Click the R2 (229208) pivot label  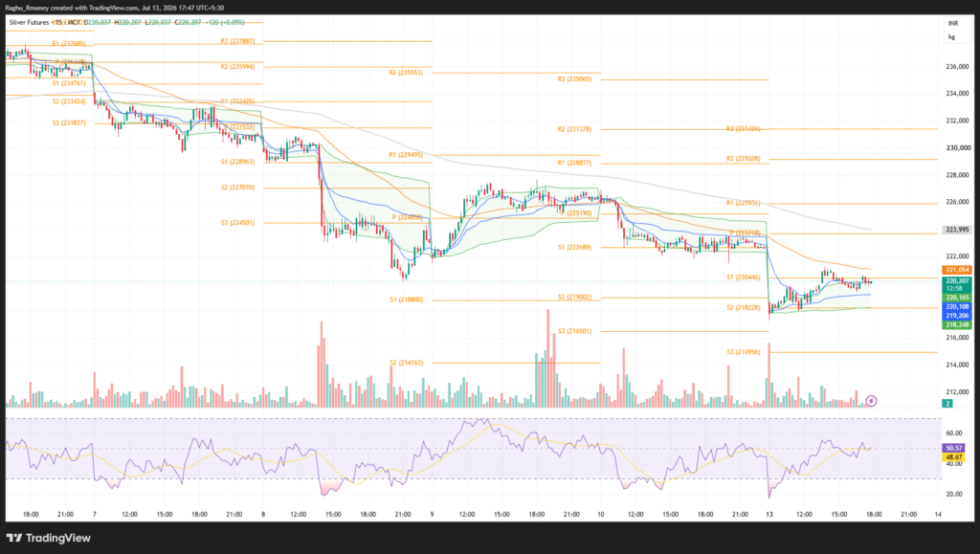[743, 159]
